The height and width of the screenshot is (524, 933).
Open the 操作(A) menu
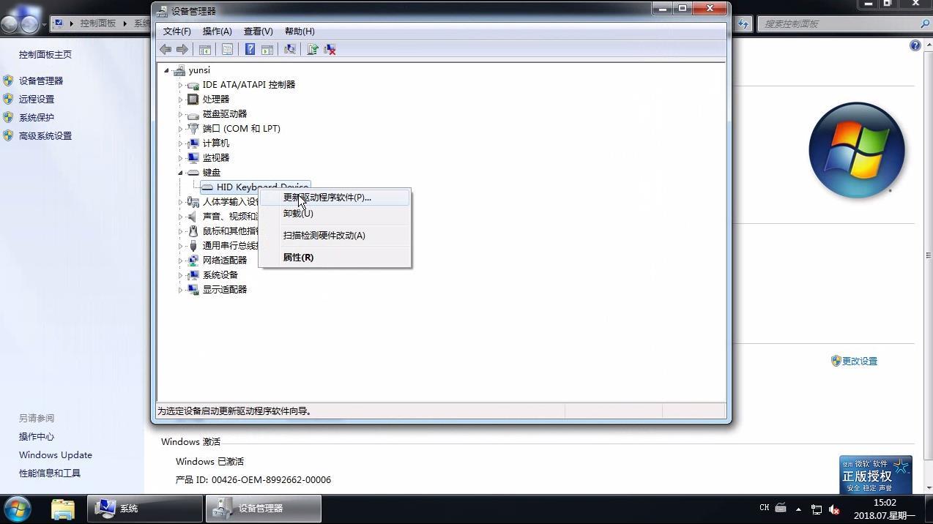click(x=217, y=31)
